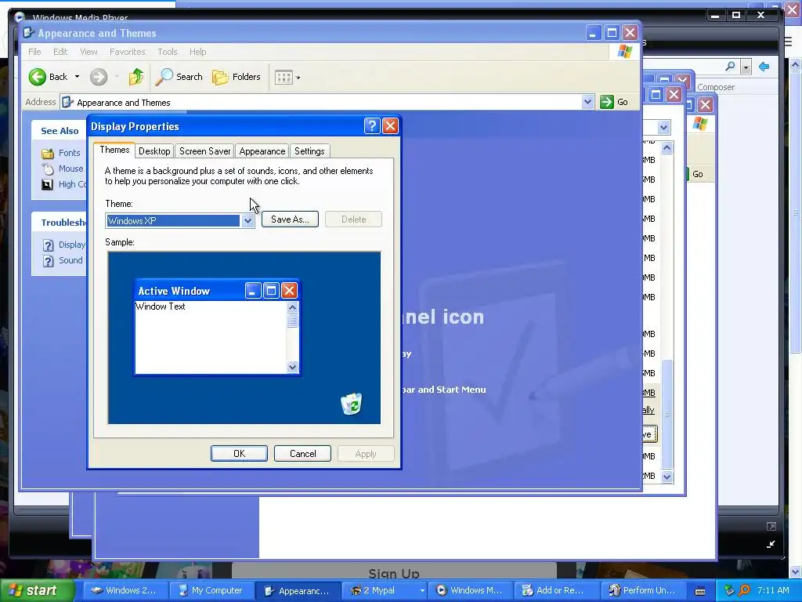Click the blue back arrow in background browser
The image size is (802, 602).
click(764, 67)
